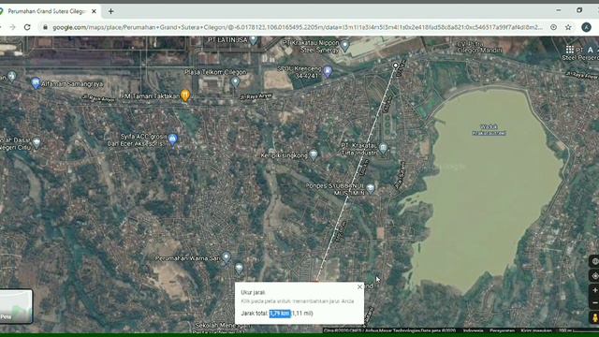Click the Street View pegman icon
The image size is (599, 337).
click(595, 317)
